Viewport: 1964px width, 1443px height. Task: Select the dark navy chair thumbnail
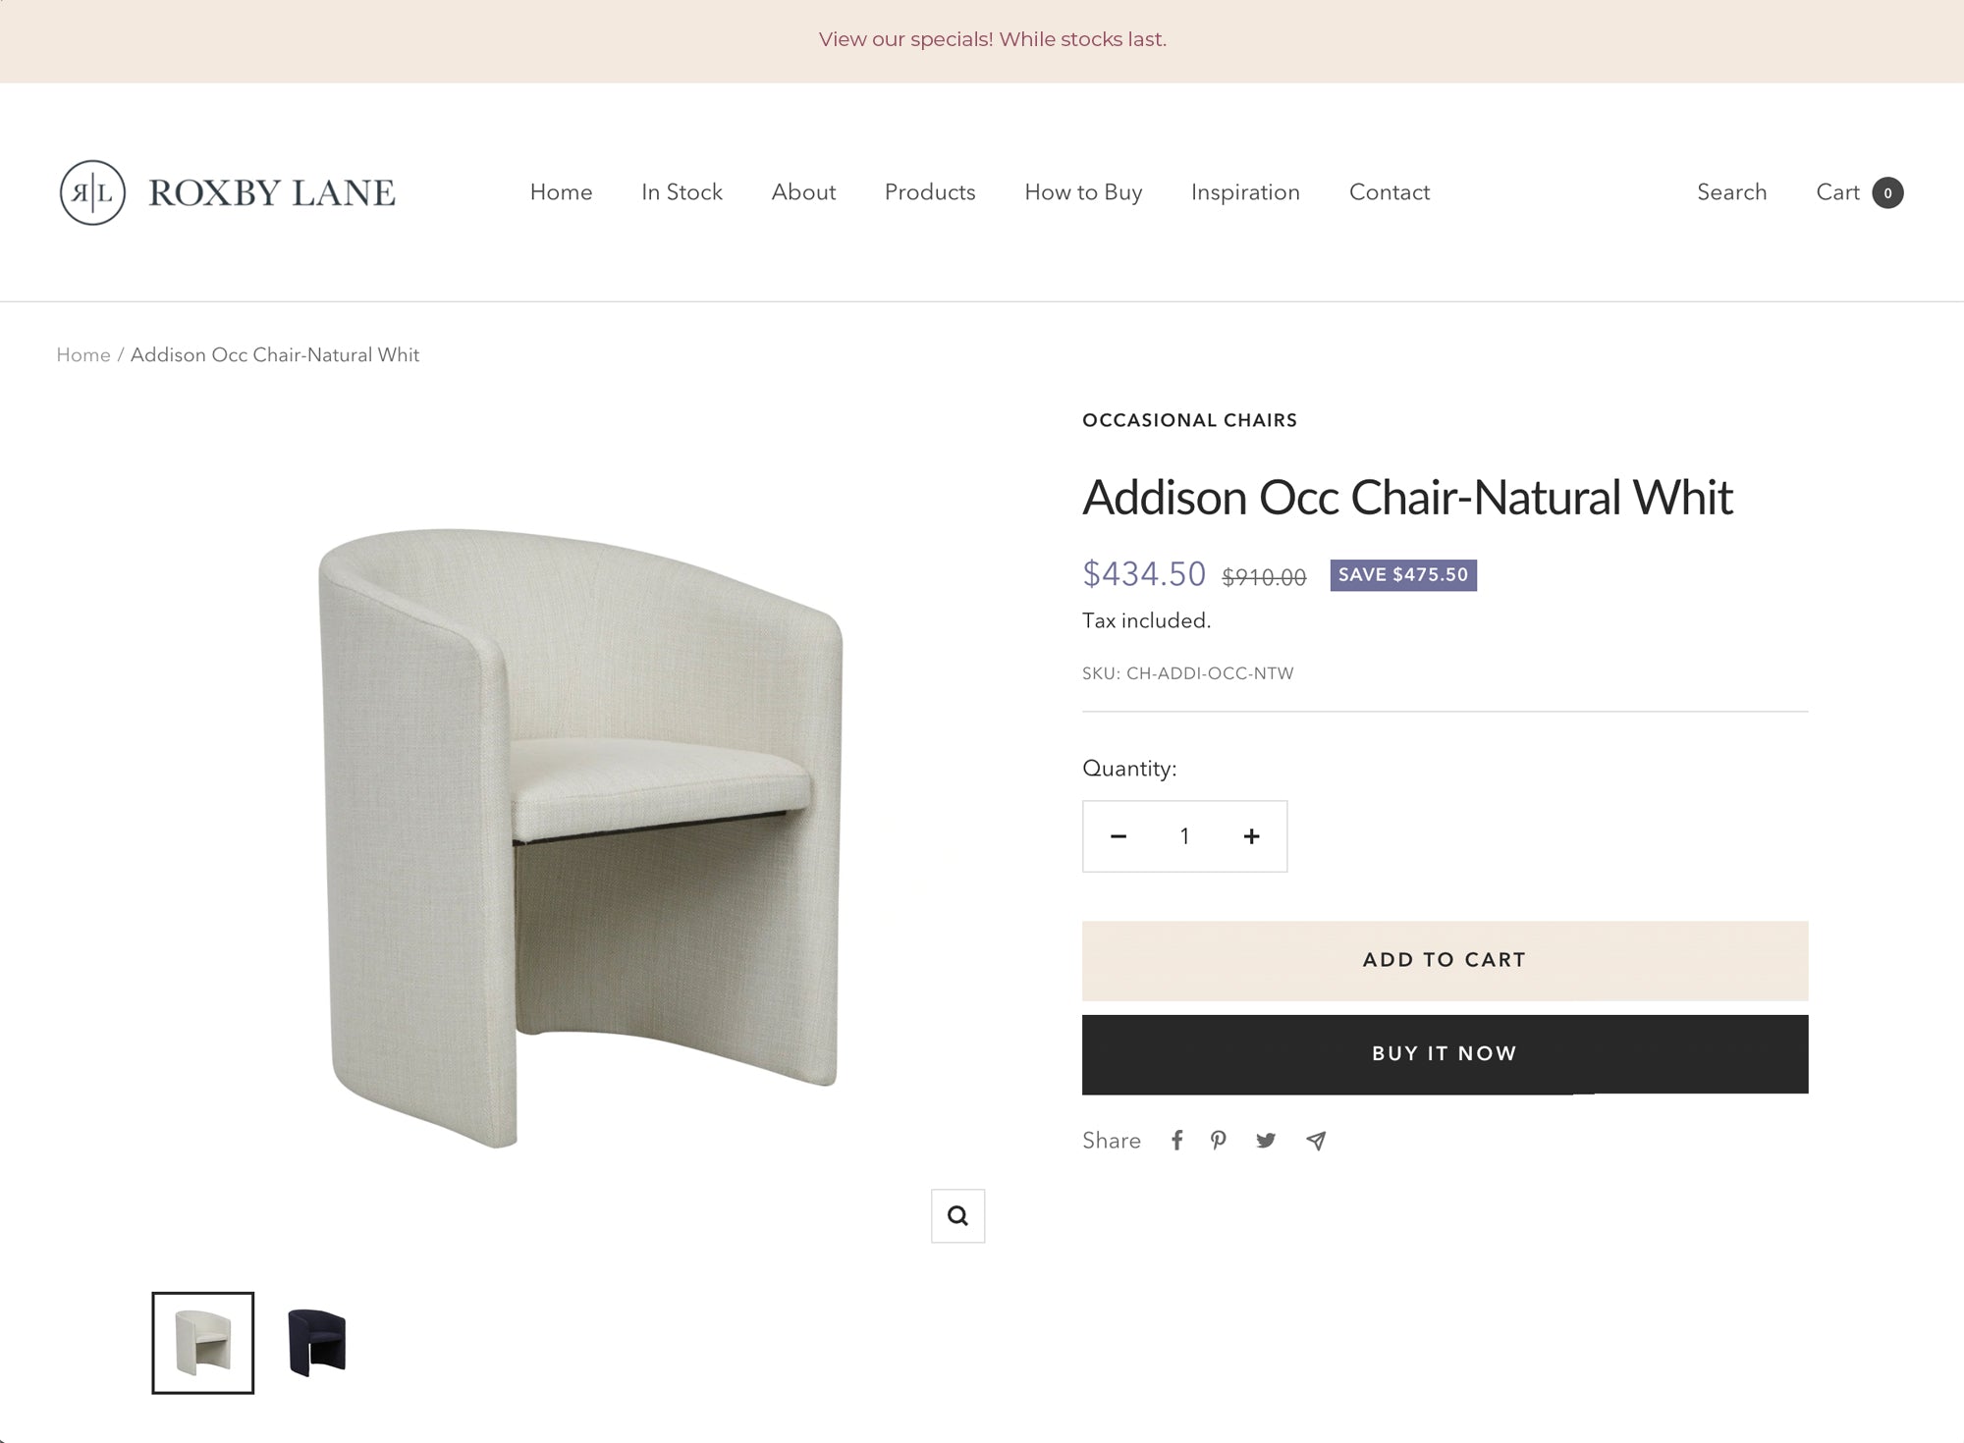(x=316, y=1342)
